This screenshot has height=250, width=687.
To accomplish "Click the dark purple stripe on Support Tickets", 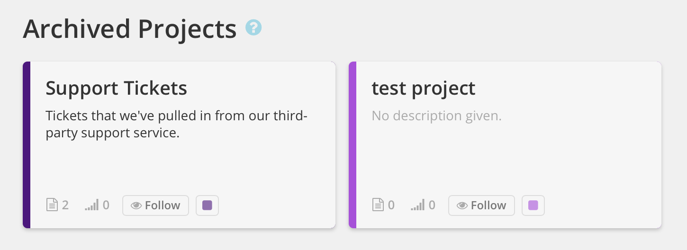I will tap(27, 145).
